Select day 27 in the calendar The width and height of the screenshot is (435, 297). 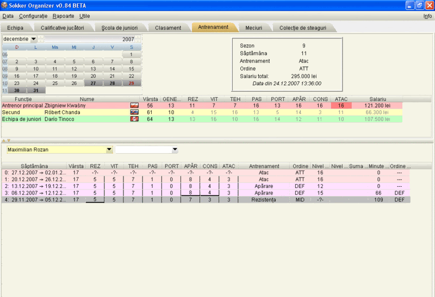pos(93,83)
